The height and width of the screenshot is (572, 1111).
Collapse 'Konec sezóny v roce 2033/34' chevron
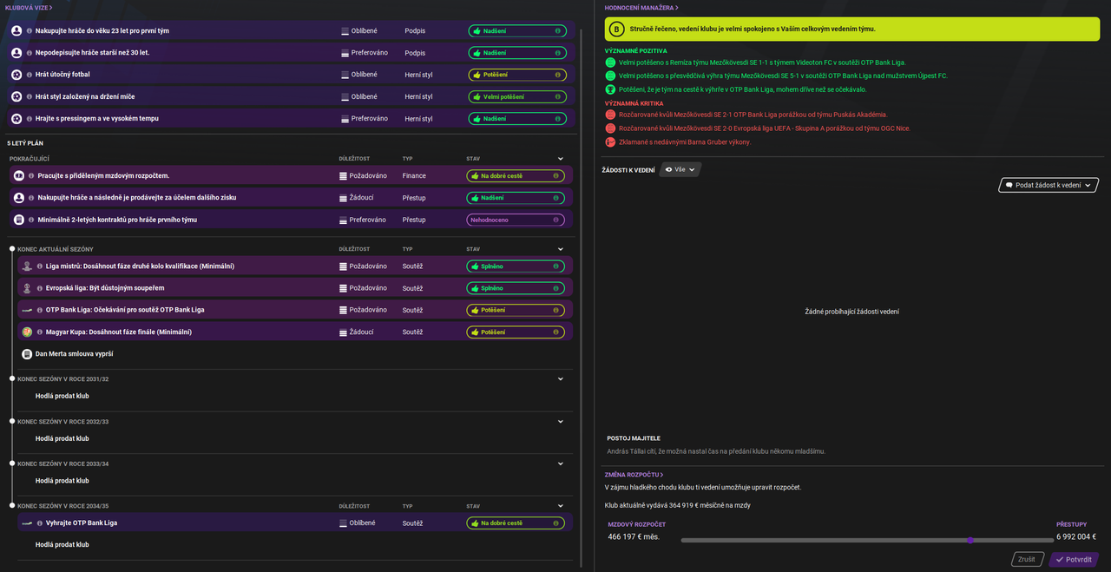click(561, 464)
